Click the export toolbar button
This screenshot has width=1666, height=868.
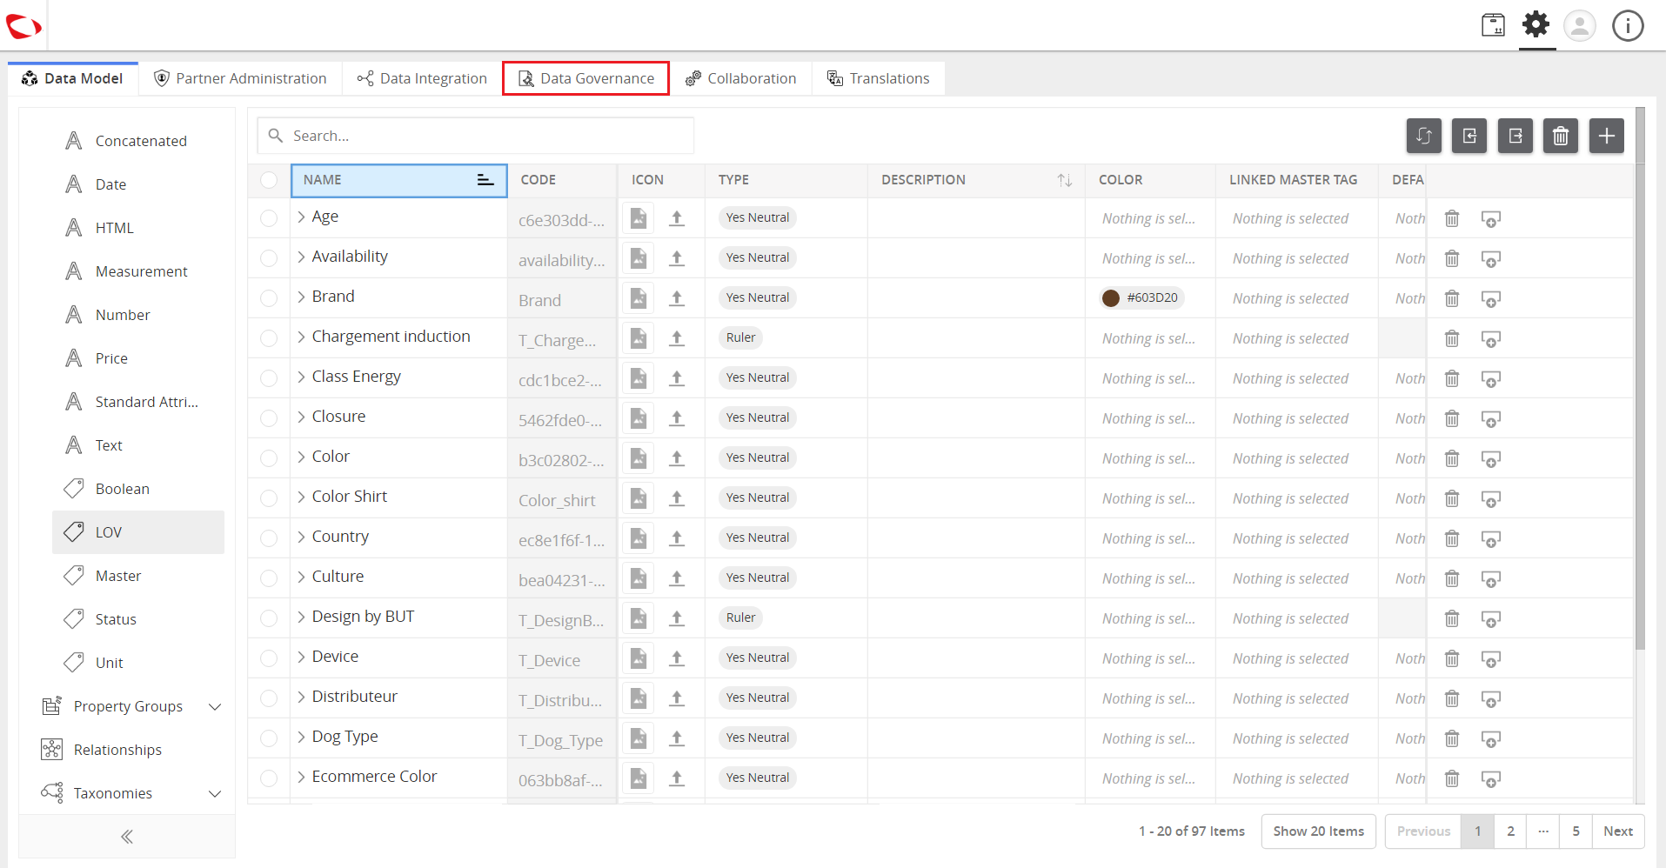pos(1515,136)
